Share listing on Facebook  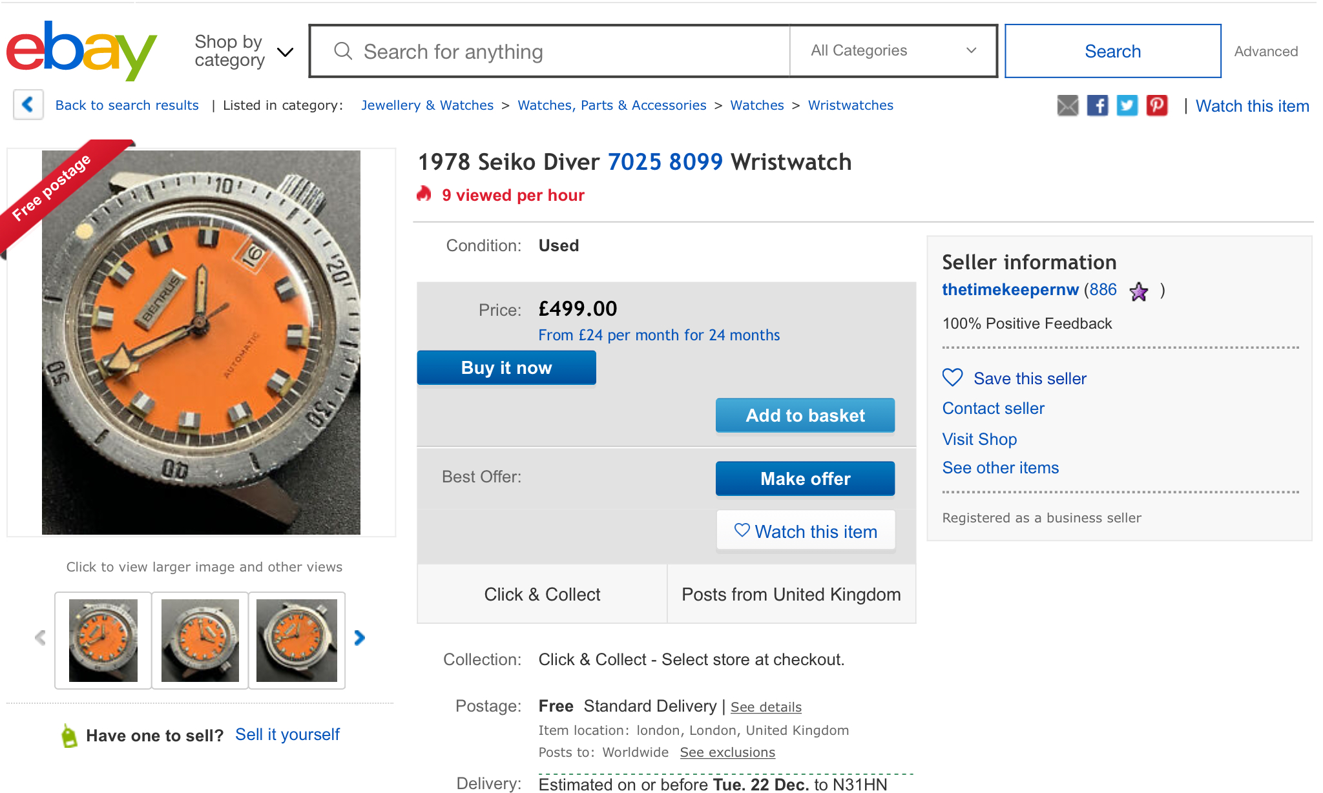1097,105
